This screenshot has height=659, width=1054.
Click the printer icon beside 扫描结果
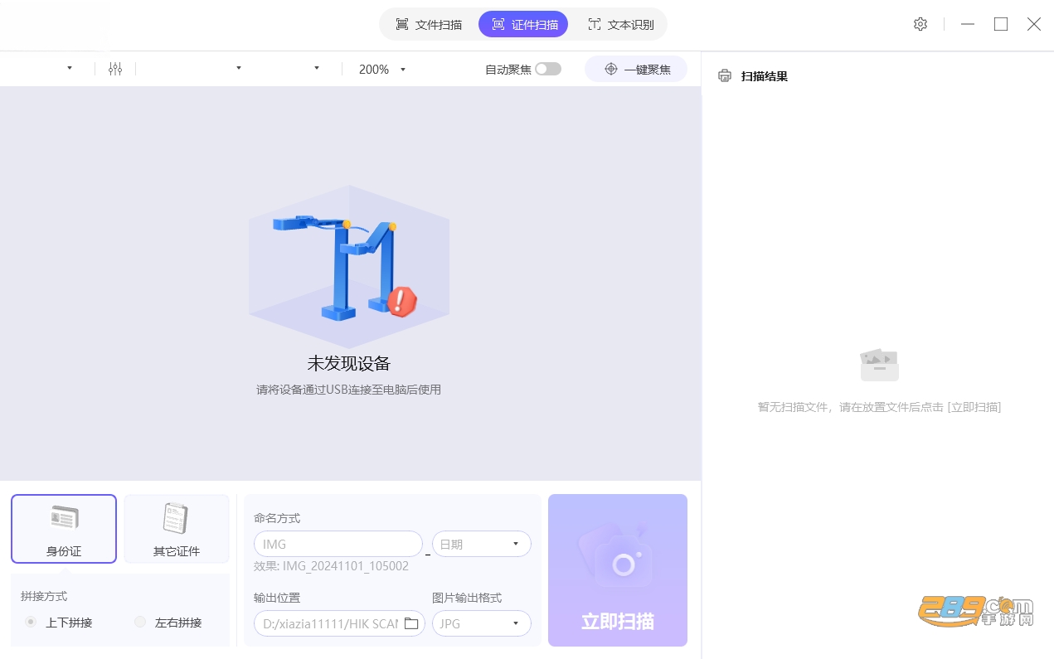tap(725, 76)
